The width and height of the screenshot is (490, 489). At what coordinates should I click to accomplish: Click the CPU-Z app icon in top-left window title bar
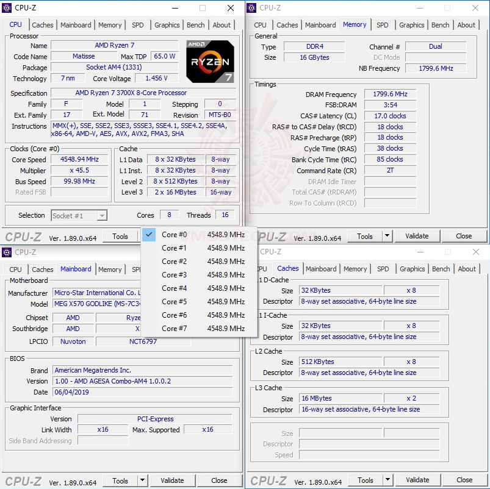[x=7, y=8]
